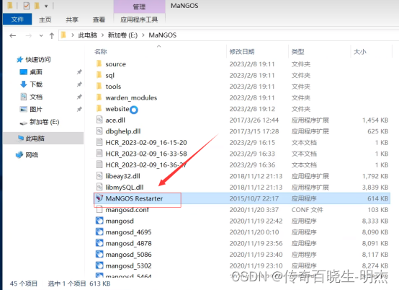Click the Documents (文档) sidebar icon
Image resolution: width=399 pixels, height=290 pixels.
[x=24, y=97]
